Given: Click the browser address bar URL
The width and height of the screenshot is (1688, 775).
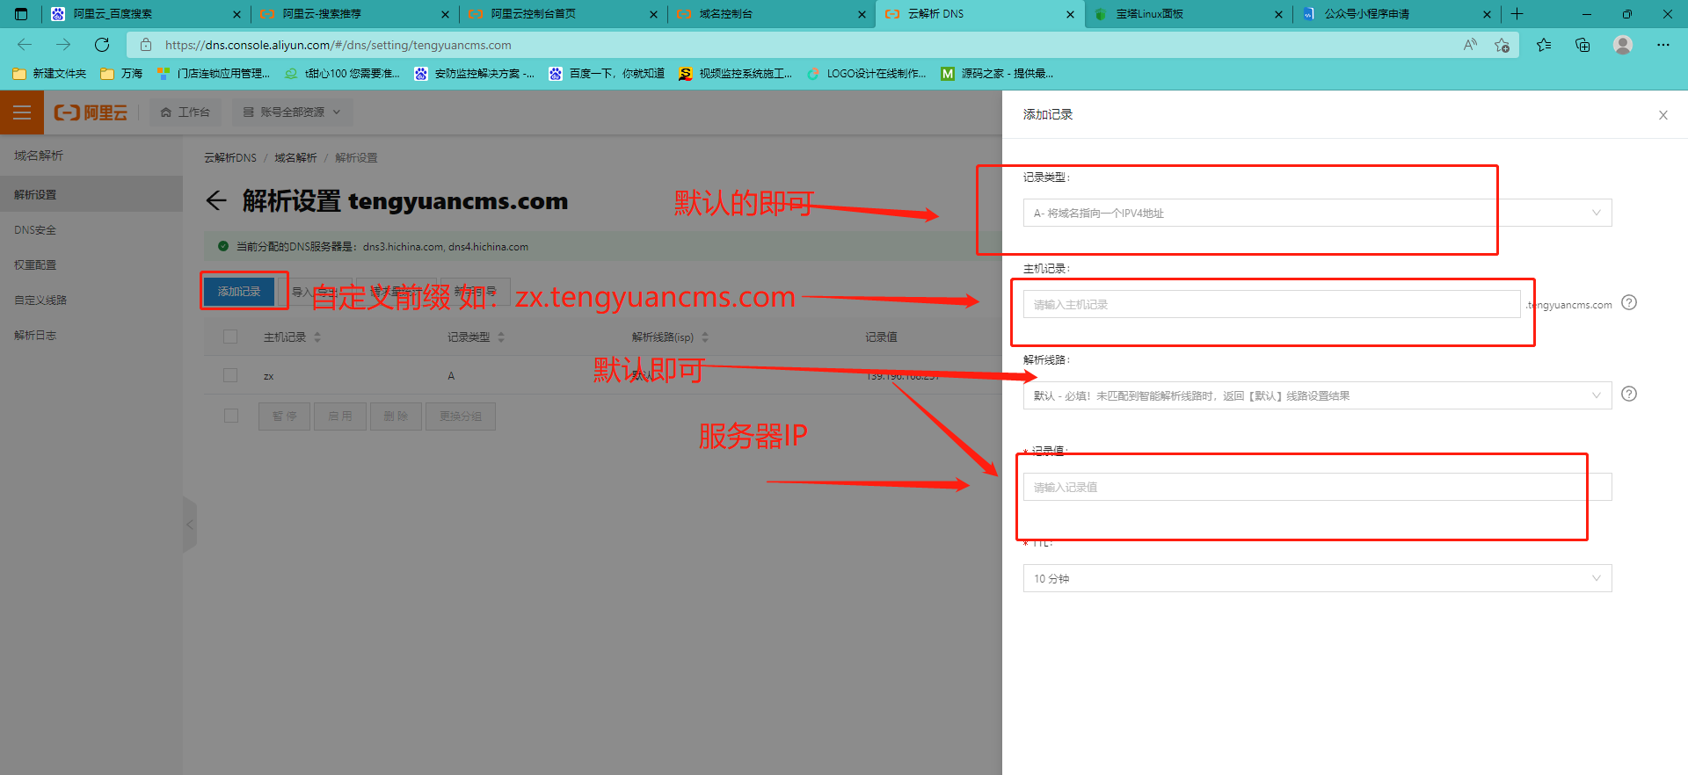Looking at the screenshot, I should coord(338,45).
